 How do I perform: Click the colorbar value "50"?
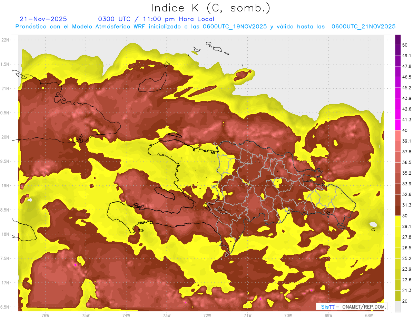click(x=405, y=45)
